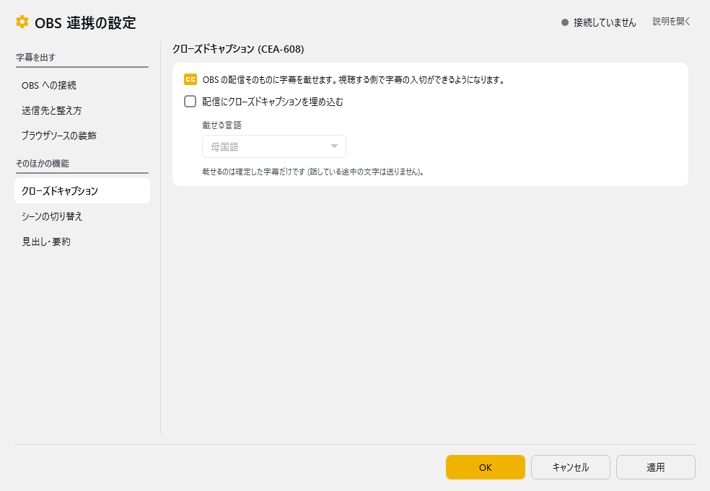The width and height of the screenshot is (710, 491).
Task: Open the 載せる言語 dropdown showing 母国語
Action: click(x=274, y=146)
